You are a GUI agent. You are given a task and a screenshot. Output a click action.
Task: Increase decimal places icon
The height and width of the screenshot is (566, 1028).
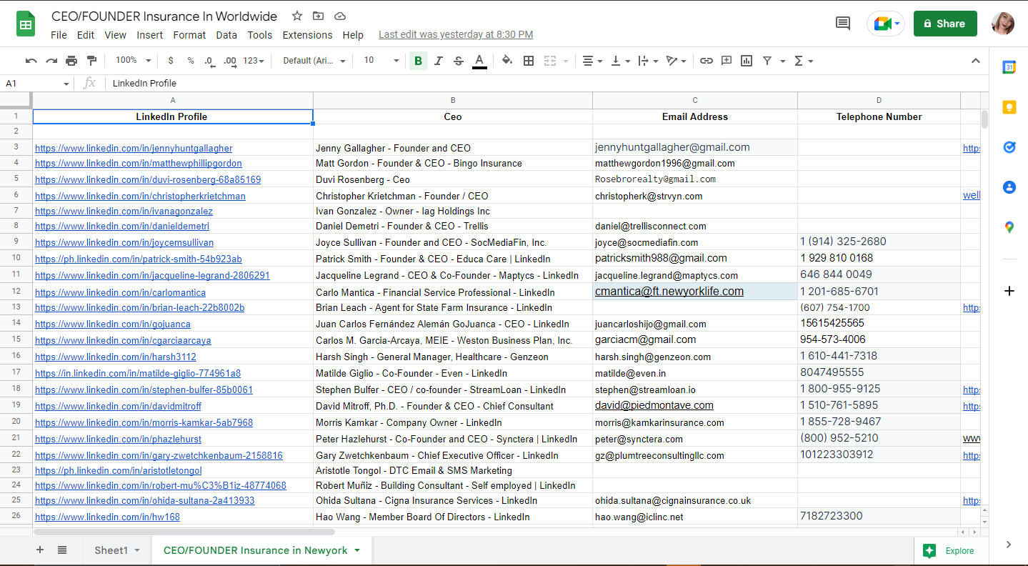tap(230, 61)
